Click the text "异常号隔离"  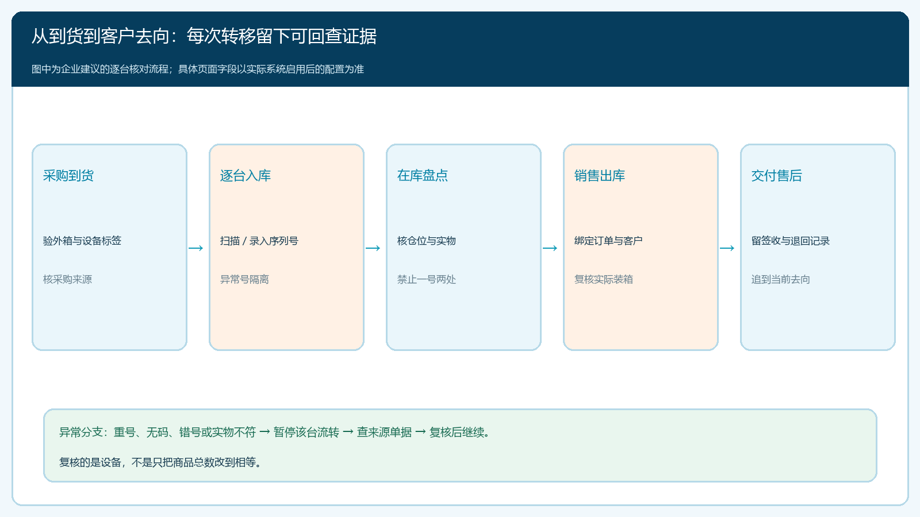click(x=244, y=279)
